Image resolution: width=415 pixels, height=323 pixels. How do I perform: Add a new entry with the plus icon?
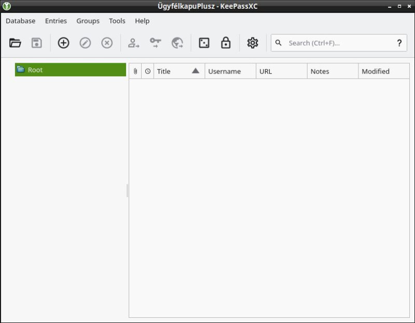point(63,43)
